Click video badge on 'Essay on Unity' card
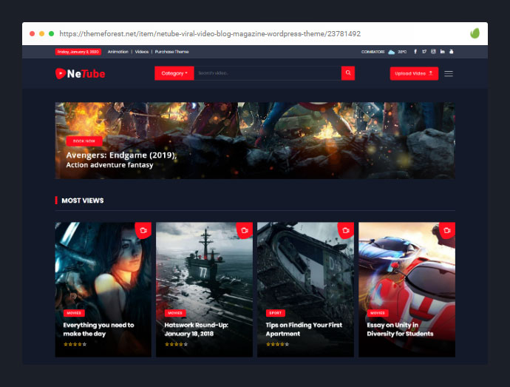The image size is (510, 387). (447, 230)
